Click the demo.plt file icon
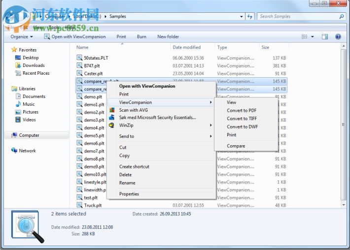Screen dimensions: 350x250 click(x=79, y=96)
